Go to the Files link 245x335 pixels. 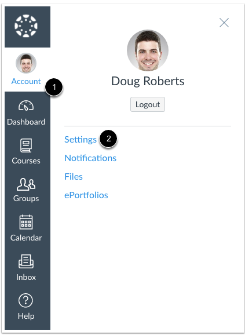pos(74,177)
